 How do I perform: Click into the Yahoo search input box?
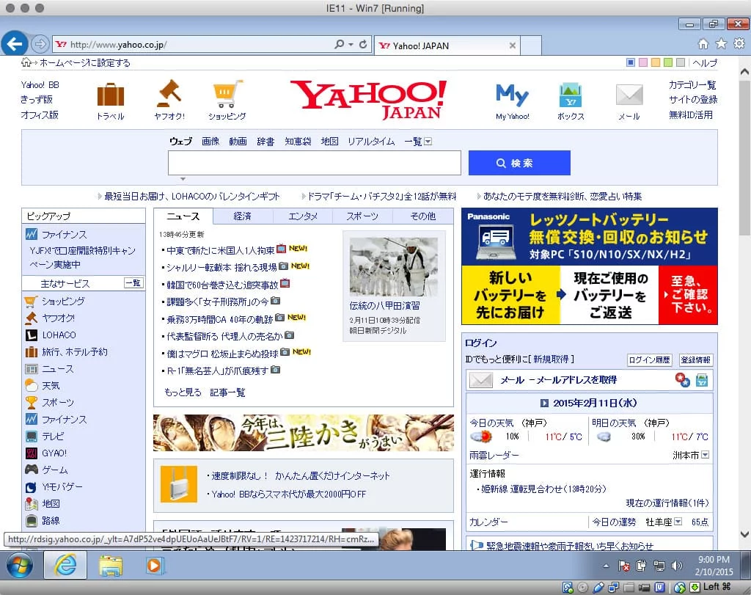click(x=314, y=163)
